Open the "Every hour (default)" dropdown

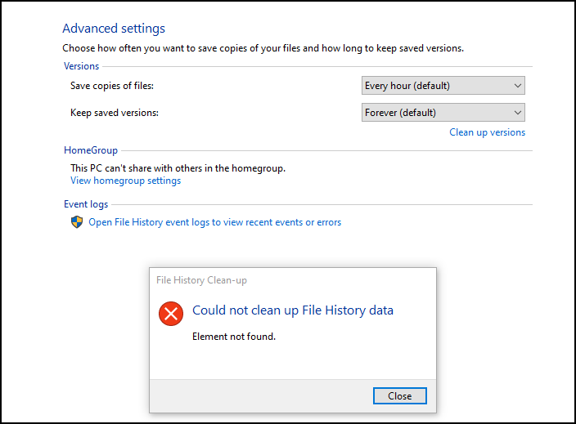[x=443, y=86]
